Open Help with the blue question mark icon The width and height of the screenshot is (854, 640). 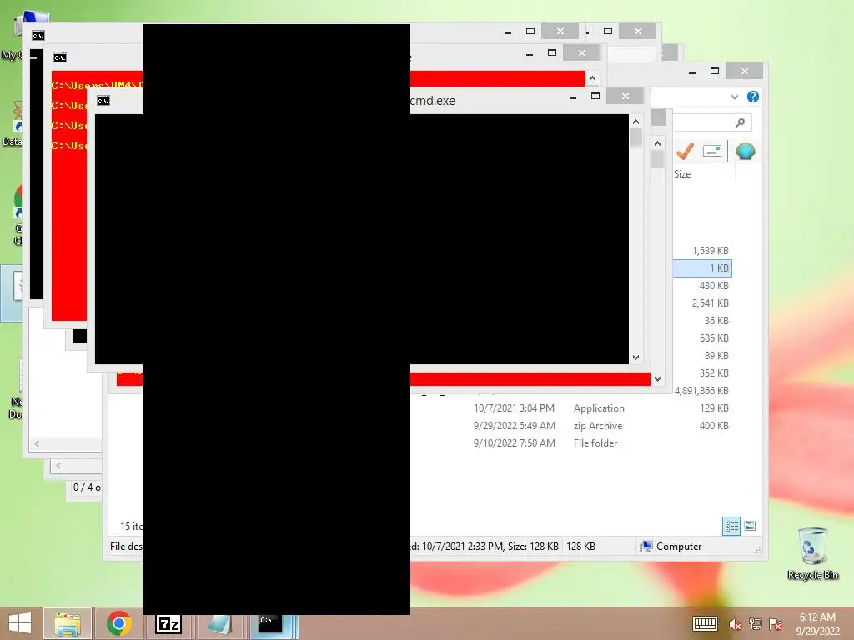753,97
